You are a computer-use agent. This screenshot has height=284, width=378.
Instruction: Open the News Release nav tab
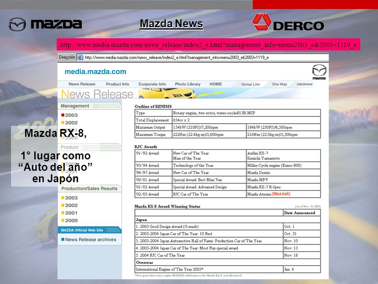tap(82, 84)
